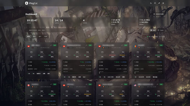Screen dimensions: 190x106
Task: Open the trend chart icon on the Canadian-flag card
Action: click(x=51, y=84)
